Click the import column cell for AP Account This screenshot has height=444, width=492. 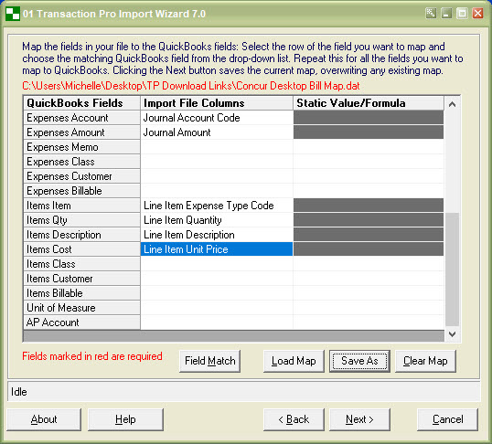(217, 322)
